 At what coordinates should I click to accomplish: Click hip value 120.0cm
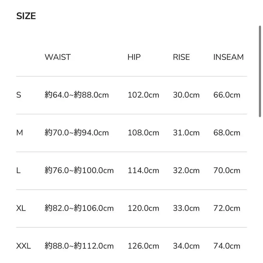point(143,208)
